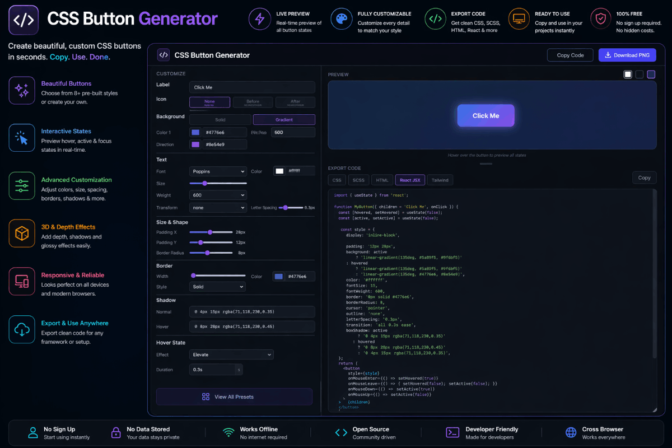The image size is (672, 448).
Task: Click the border color swatch
Action: point(278,276)
